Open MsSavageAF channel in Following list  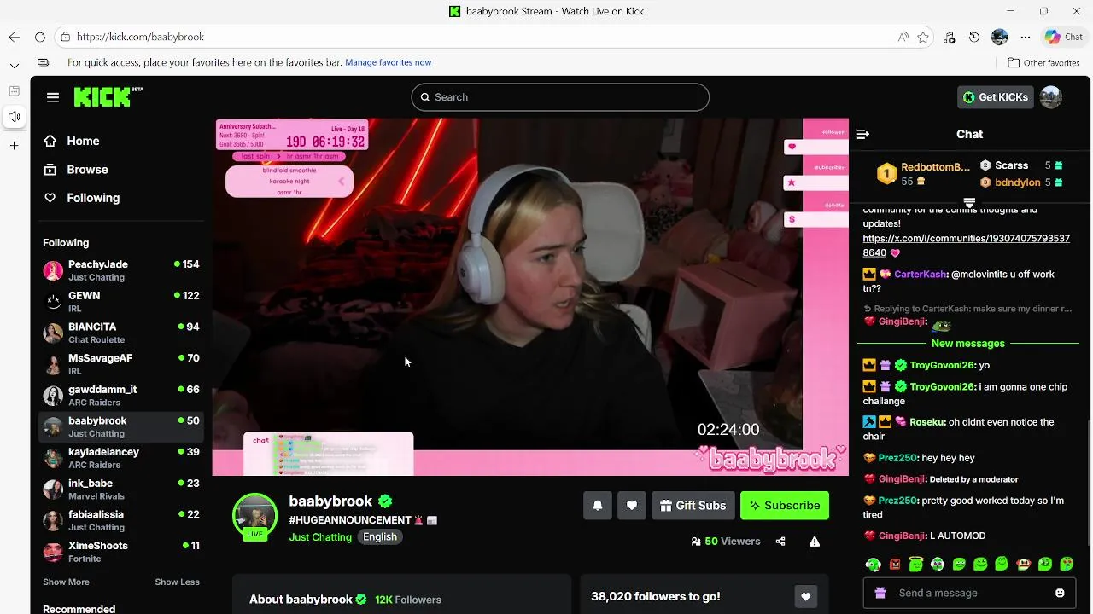121,364
